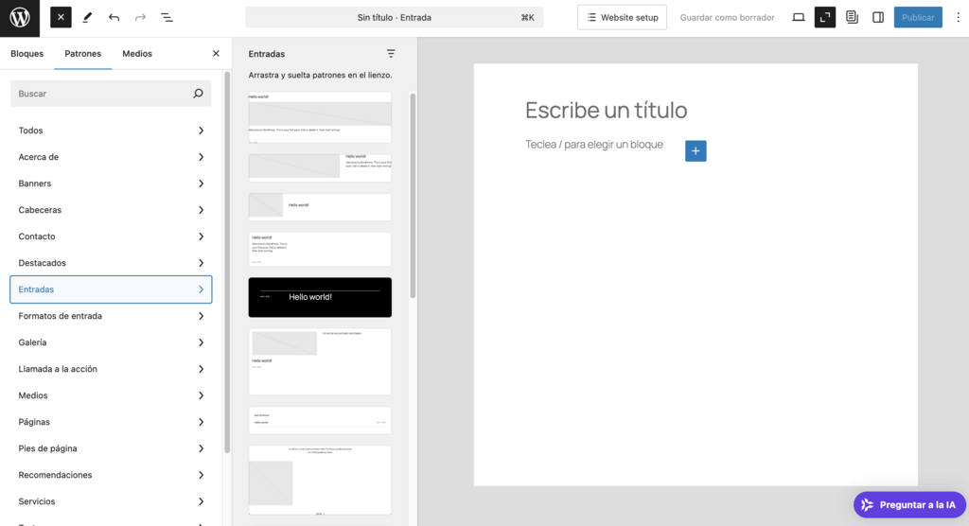
Task: Click the blue plus add block button
Action: [696, 150]
